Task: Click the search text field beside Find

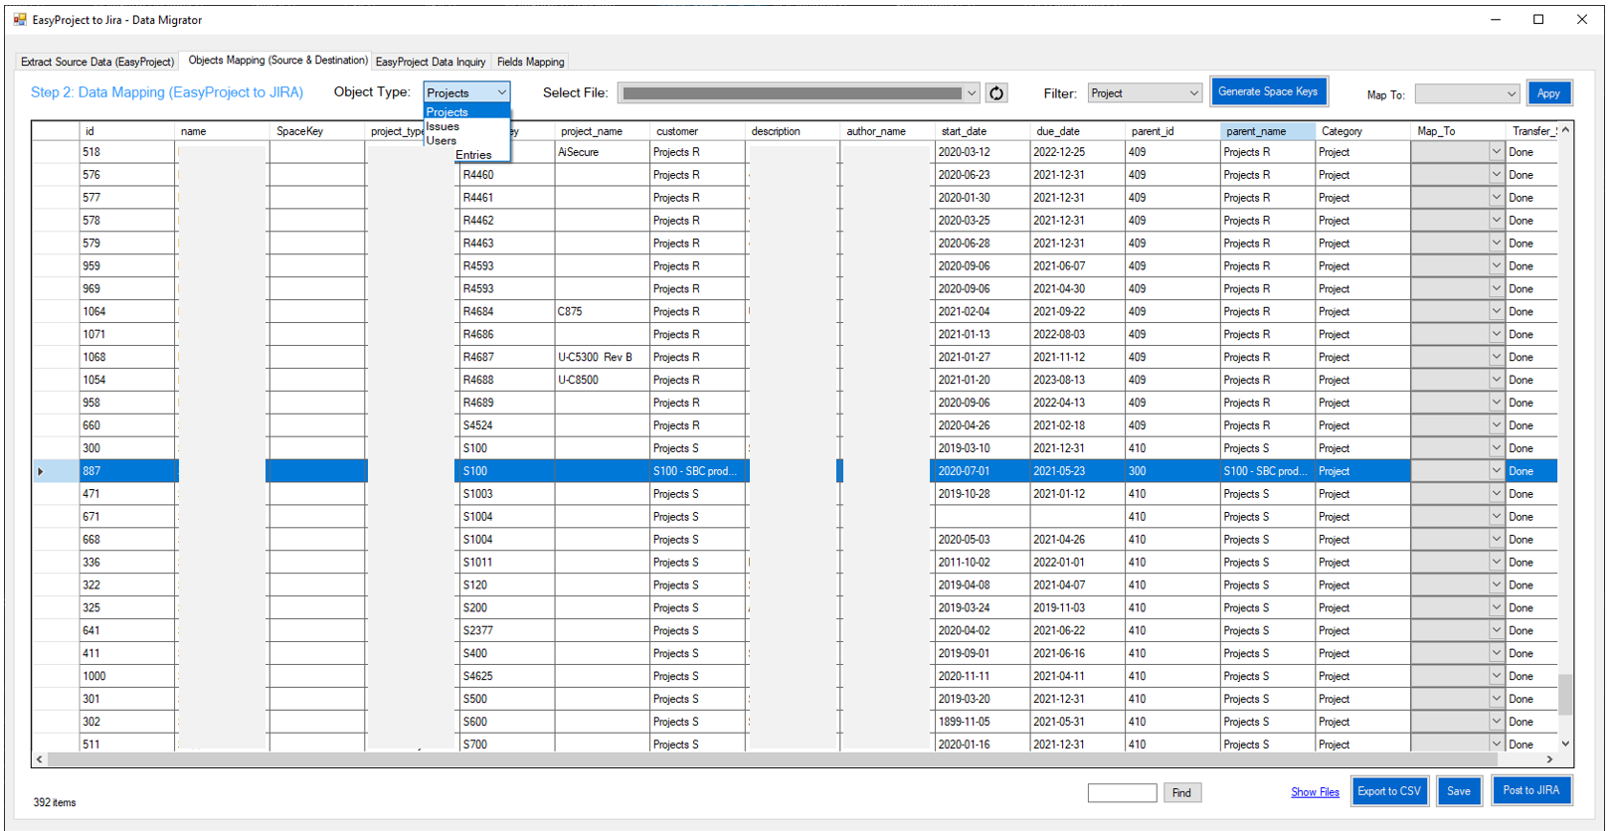Action: 1122,792
